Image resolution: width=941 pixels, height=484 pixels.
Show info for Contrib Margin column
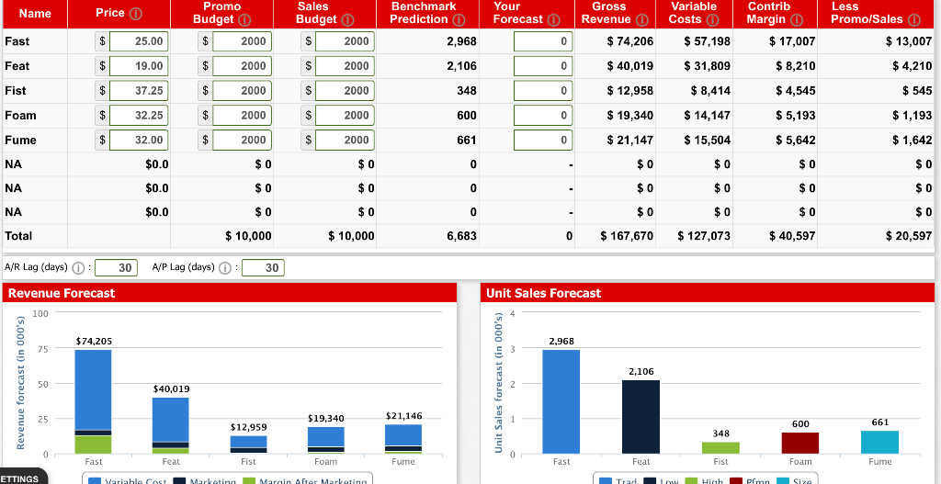[x=797, y=20]
